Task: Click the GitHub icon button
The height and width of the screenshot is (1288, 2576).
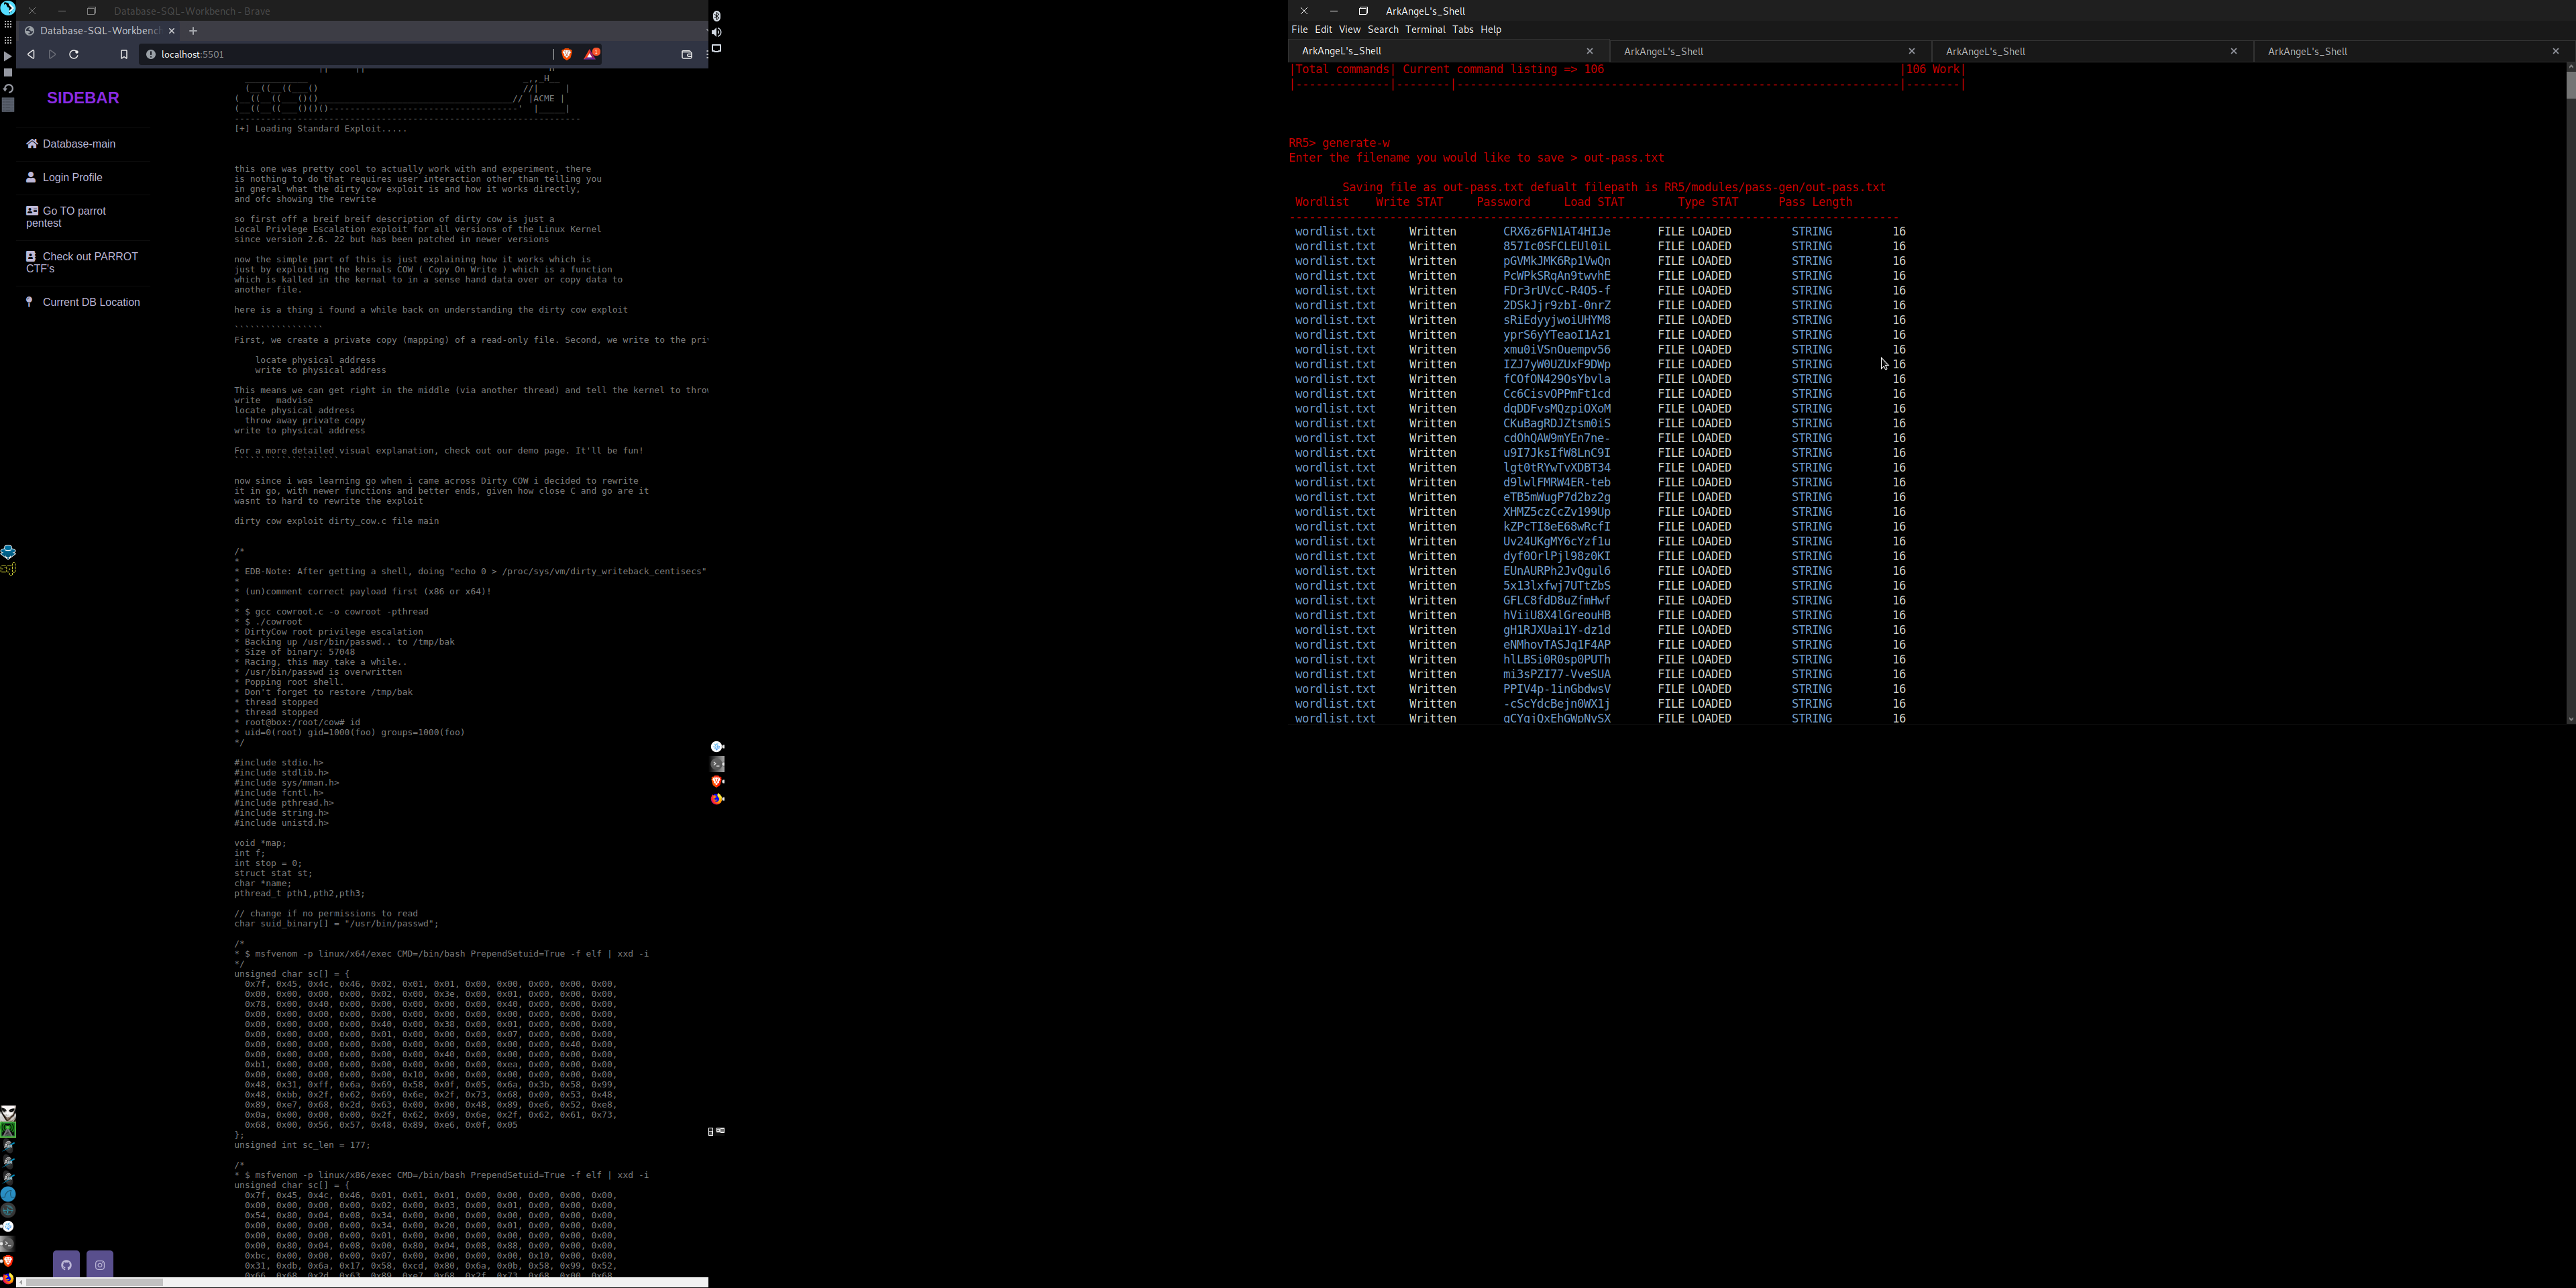Action: click(x=66, y=1265)
